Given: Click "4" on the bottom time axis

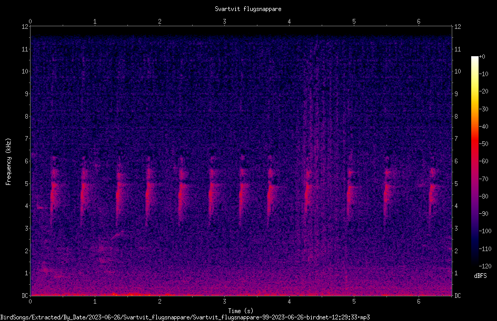Looking at the screenshot, I should pos(289,302).
